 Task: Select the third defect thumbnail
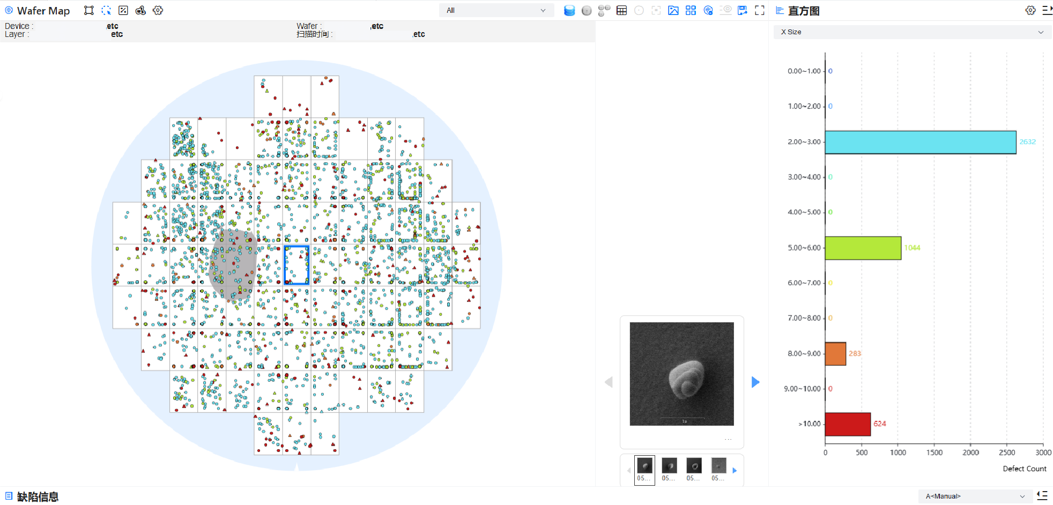[694, 465]
